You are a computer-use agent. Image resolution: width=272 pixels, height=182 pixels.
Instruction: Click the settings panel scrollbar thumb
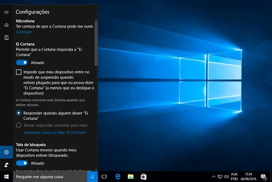[96, 44]
